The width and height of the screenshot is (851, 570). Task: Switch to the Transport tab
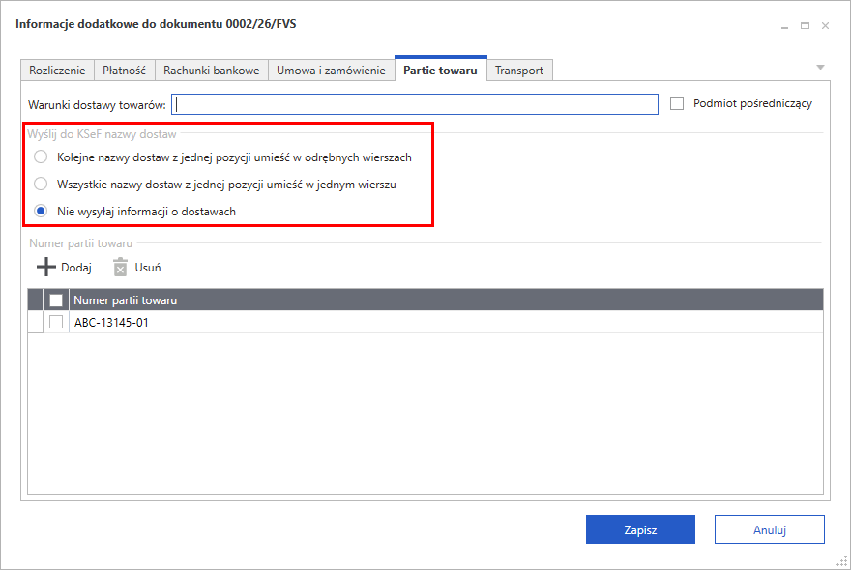[x=519, y=70]
